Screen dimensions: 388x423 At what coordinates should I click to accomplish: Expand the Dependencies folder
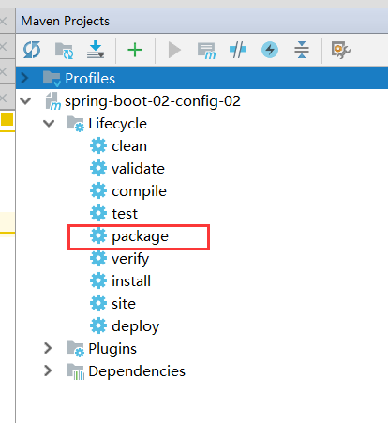[x=48, y=370]
